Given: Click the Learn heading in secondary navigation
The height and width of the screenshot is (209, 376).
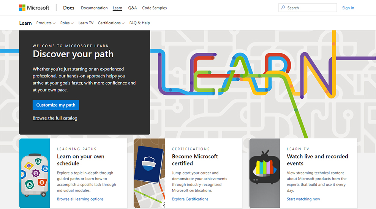Looking at the screenshot, I should tap(25, 23).
